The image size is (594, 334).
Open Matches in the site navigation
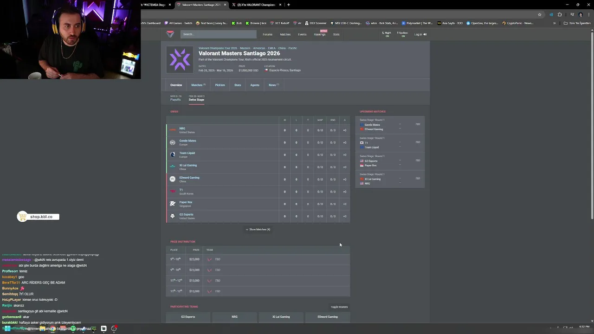pos(285,34)
